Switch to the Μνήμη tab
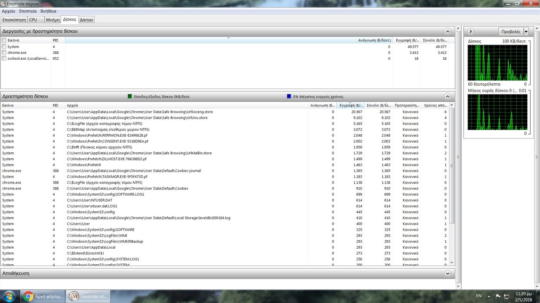Viewport: 540px width, 303px height. pos(53,20)
